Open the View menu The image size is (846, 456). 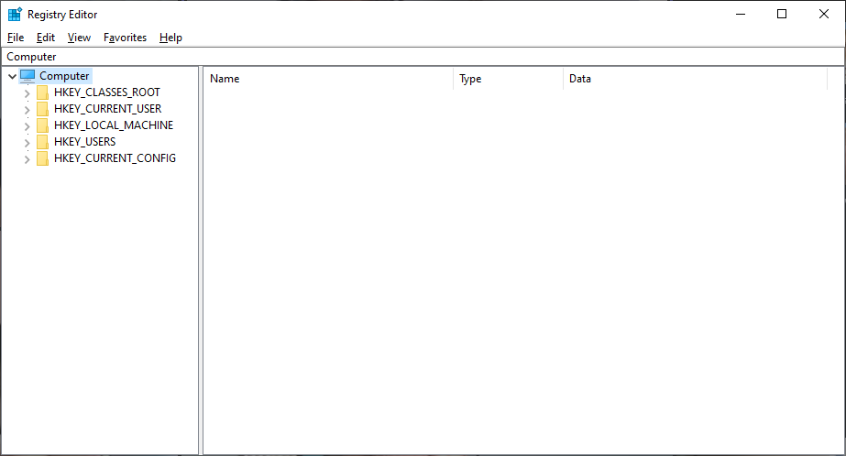point(79,38)
